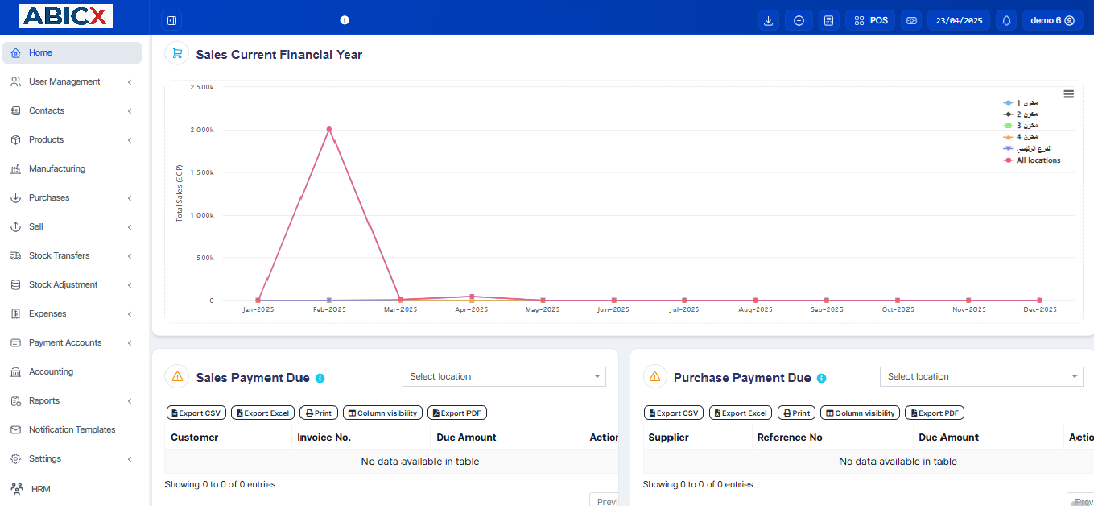Go to Notification Templates in the sidebar
1094x506 pixels.
[72, 429]
